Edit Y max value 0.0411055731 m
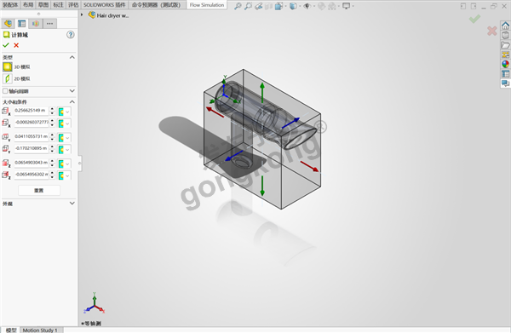The width and height of the screenshot is (511, 333). click(32, 136)
